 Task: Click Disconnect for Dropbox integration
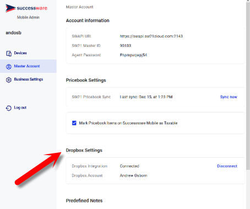click(x=227, y=166)
